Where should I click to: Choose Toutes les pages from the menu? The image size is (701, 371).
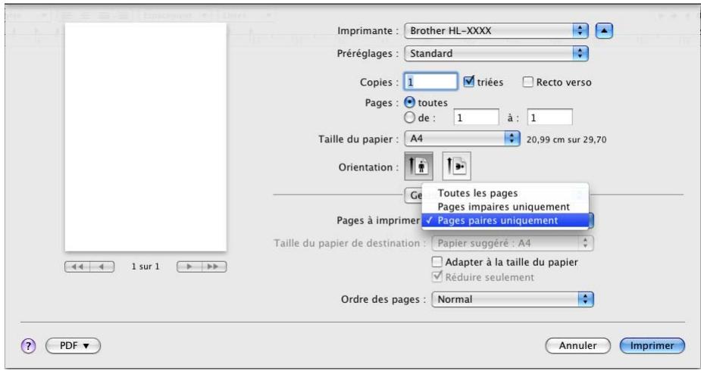505,193
